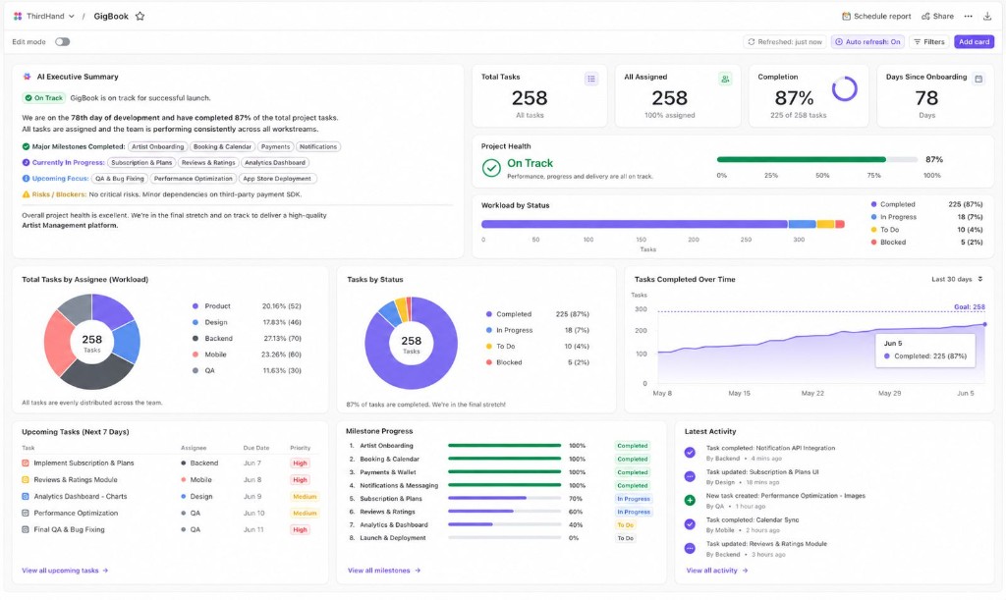
Task: Star the GigBook dashboard
Action: coord(140,16)
